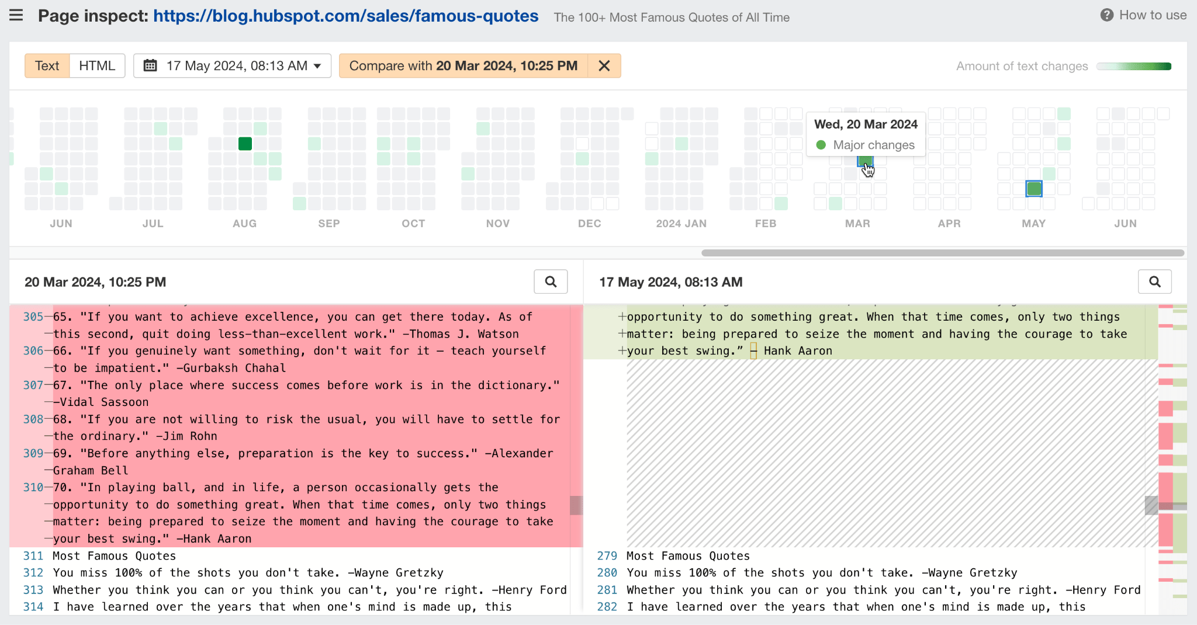Image resolution: width=1197 pixels, height=625 pixels.
Task: Click the calendar icon in the date selector
Action: [150, 65]
